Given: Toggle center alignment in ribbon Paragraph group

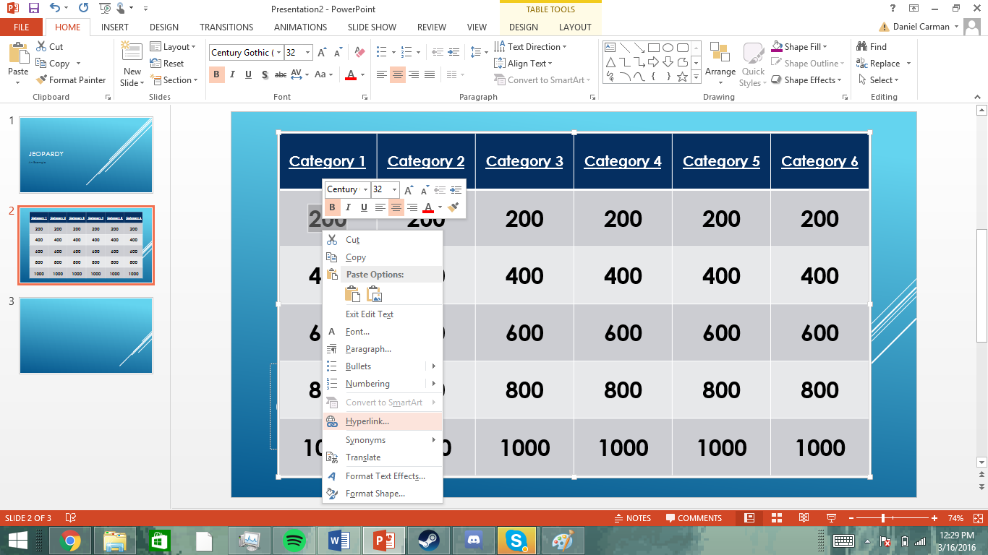Looking at the screenshot, I should (x=397, y=74).
